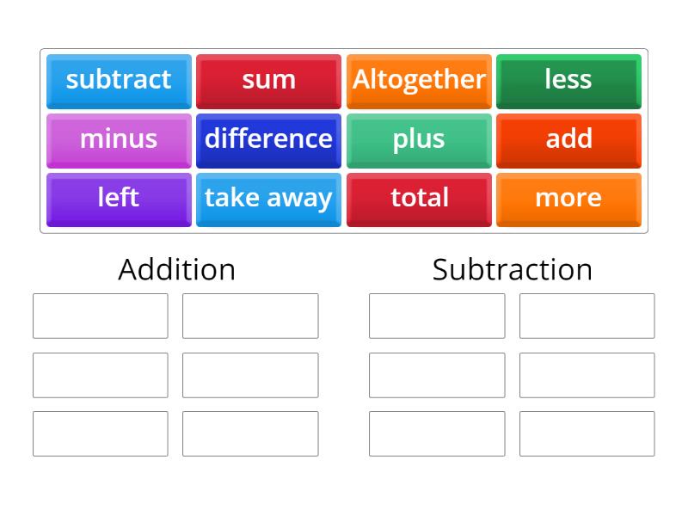Click the top-left empty Addition slot
Image resolution: width=688 pixels, height=516 pixels.
tap(101, 316)
